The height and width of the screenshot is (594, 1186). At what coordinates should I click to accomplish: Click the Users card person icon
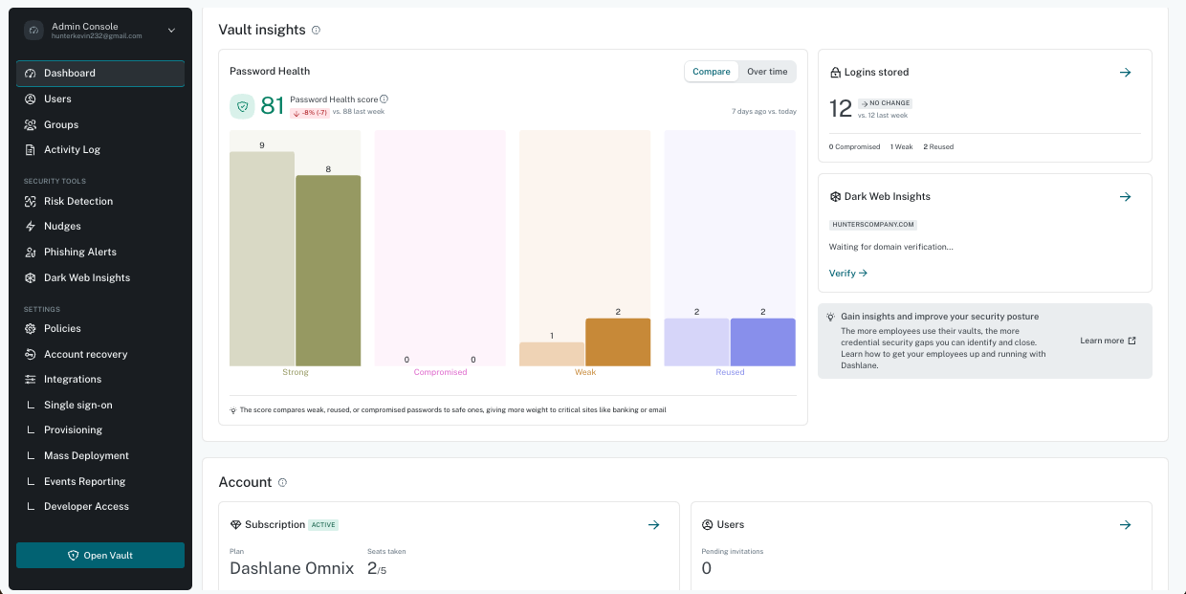click(x=708, y=525)
